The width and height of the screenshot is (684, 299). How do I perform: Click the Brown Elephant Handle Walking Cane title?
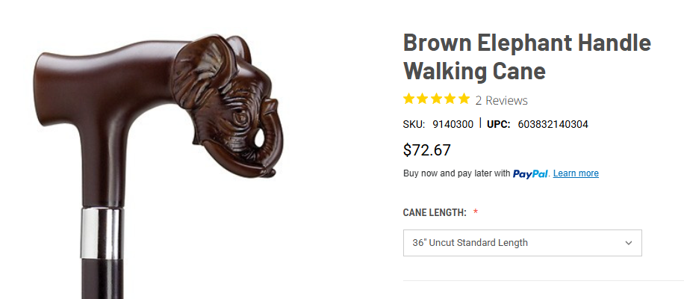[526, 57]
